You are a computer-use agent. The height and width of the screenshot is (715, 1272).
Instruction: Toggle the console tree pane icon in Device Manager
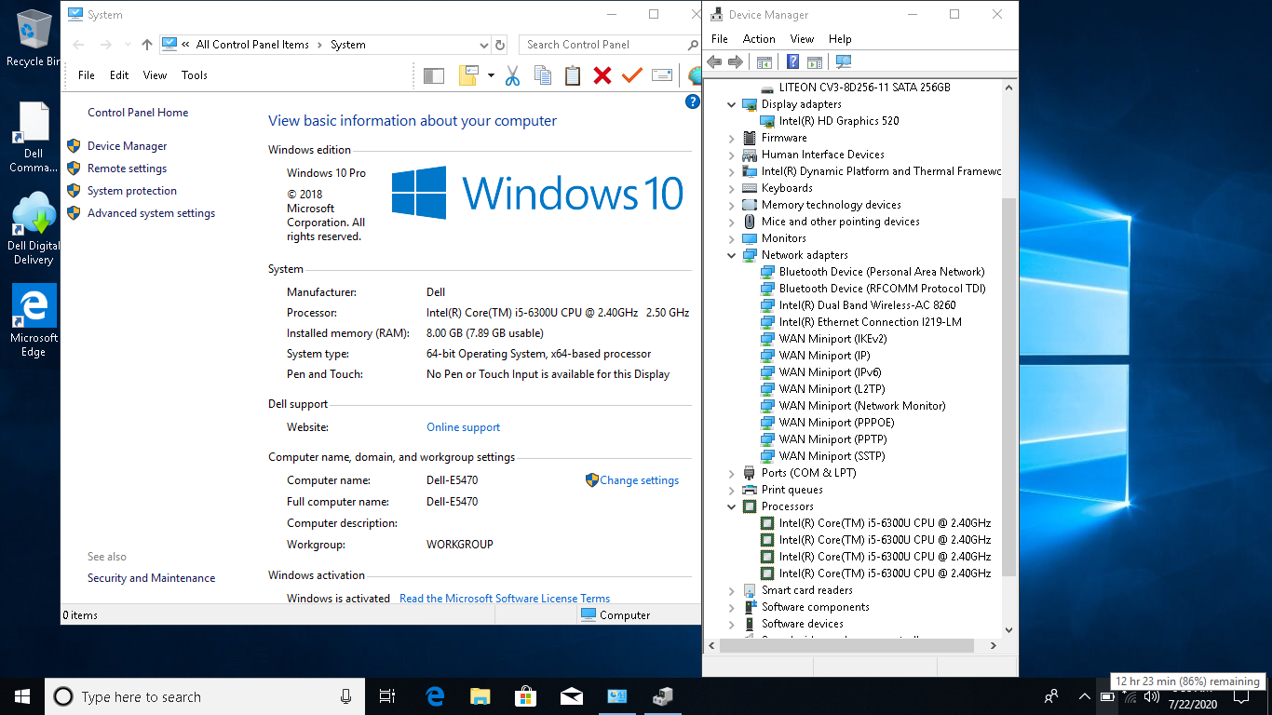[x=765, y=62]
